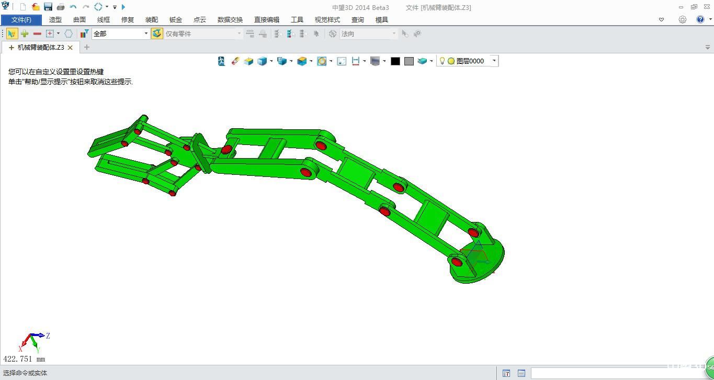Expand the blue cube display mode dropdown arrow
The image size is (714, 380).
(x=271, y=61)
